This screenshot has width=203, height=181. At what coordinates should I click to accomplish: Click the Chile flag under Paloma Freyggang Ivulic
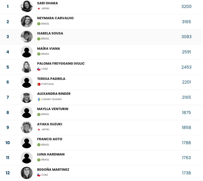point(39,69)
